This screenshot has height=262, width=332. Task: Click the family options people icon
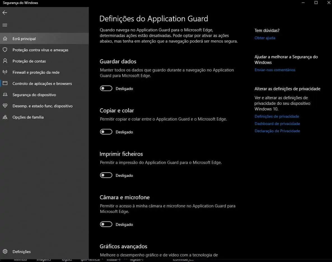pyautogui.click(x=5, y=117)
